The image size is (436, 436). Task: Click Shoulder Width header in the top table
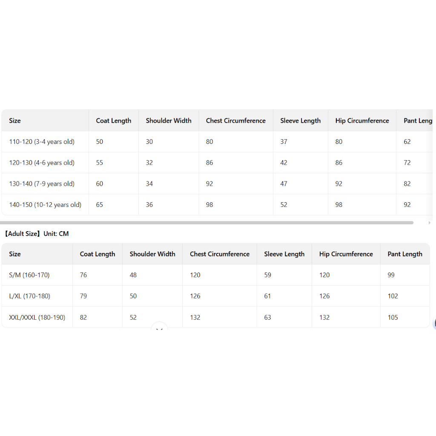pos(169,121)
